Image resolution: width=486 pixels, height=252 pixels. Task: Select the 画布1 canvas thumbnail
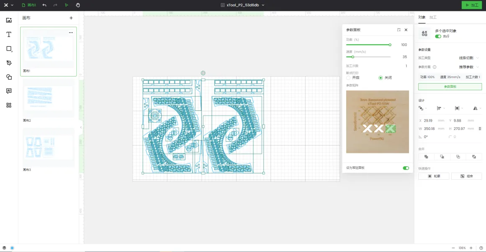click(49, 51)
